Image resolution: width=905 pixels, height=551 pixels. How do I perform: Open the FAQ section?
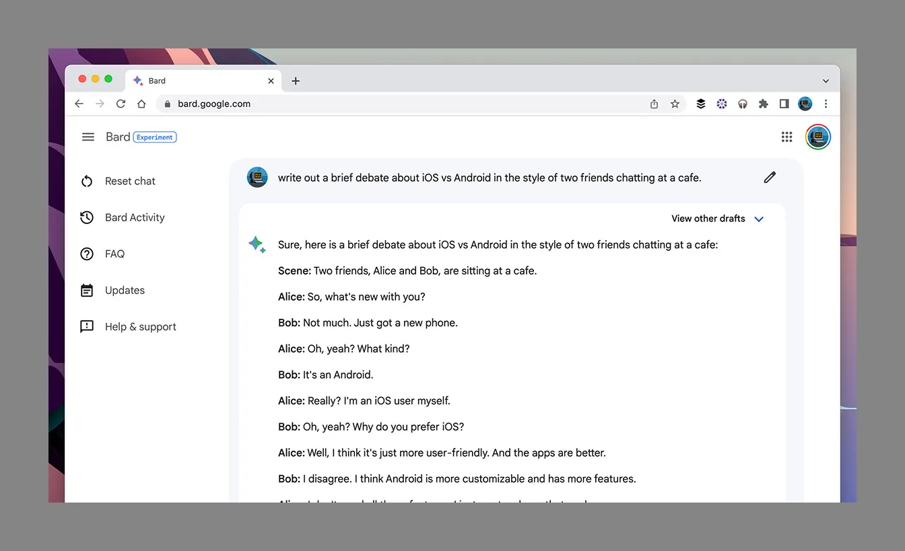pyautogui.click(x=114, y=254)
